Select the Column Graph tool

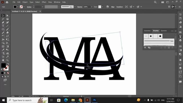click(7, 53)
